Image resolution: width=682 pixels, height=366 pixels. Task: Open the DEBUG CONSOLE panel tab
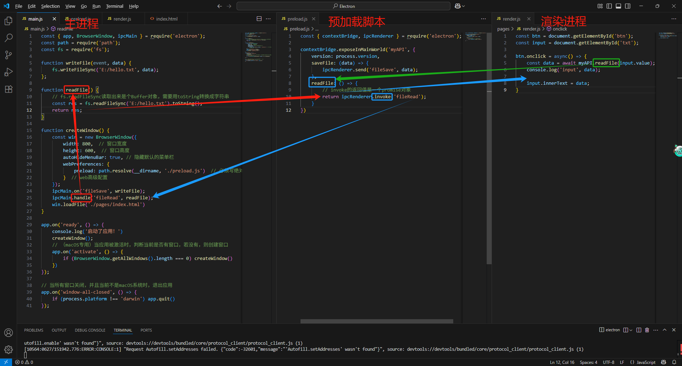(x=90, y=330)
